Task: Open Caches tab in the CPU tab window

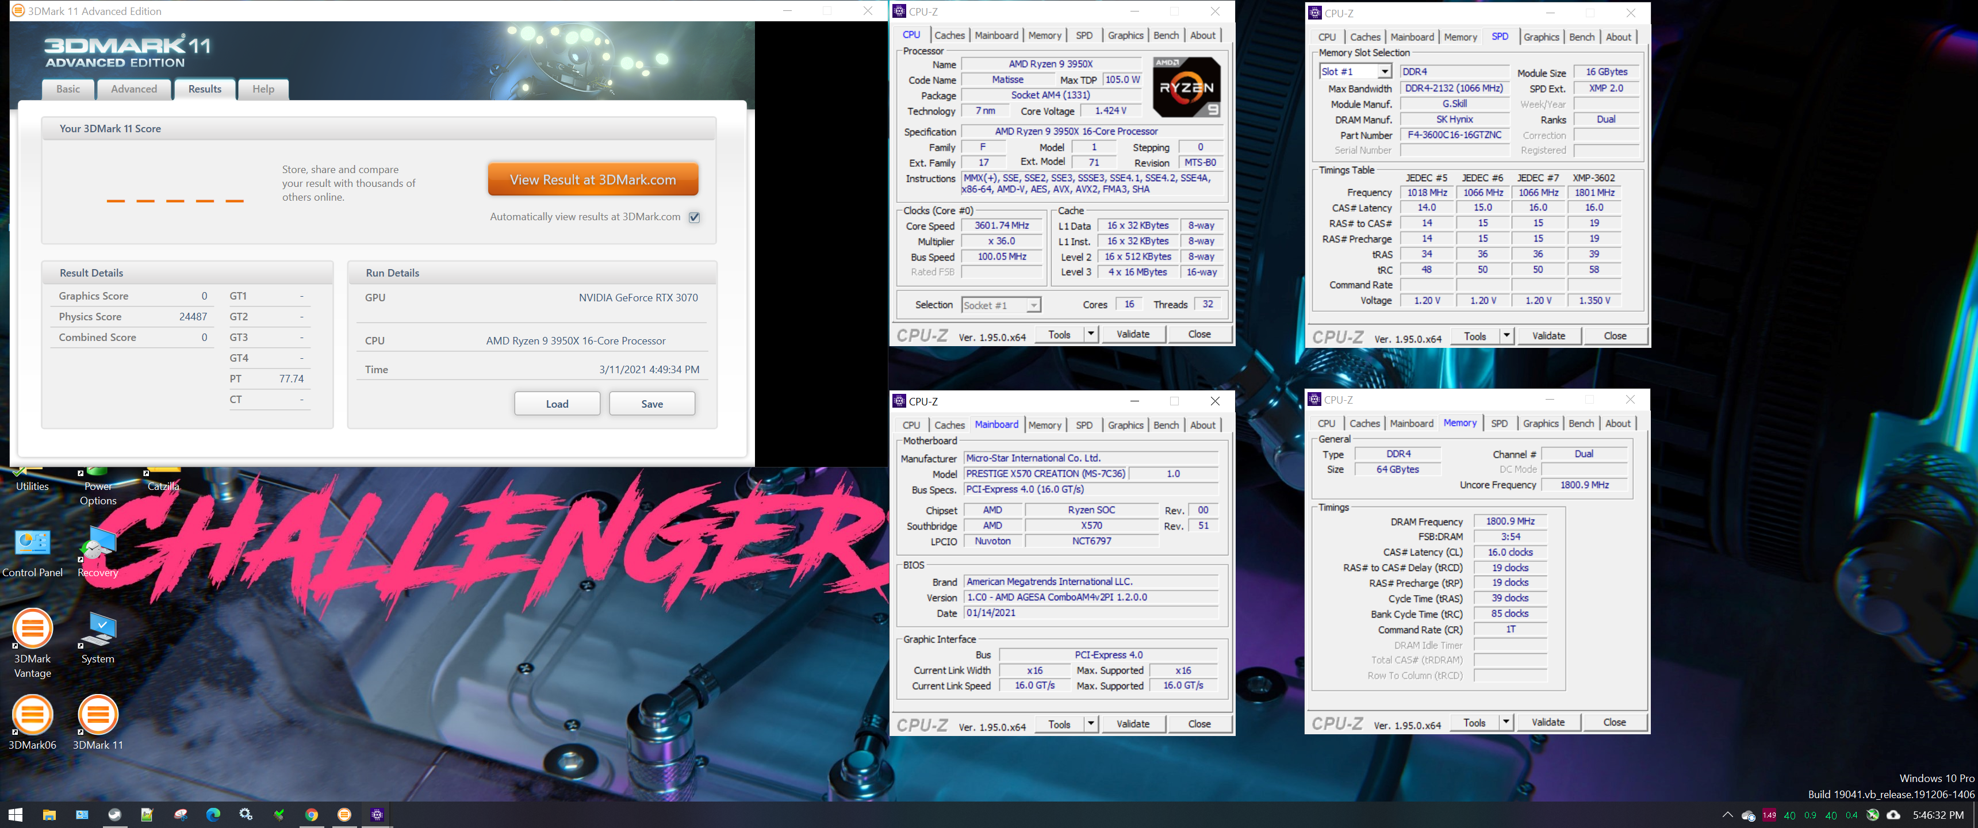Action: click(x=949, y=35)
